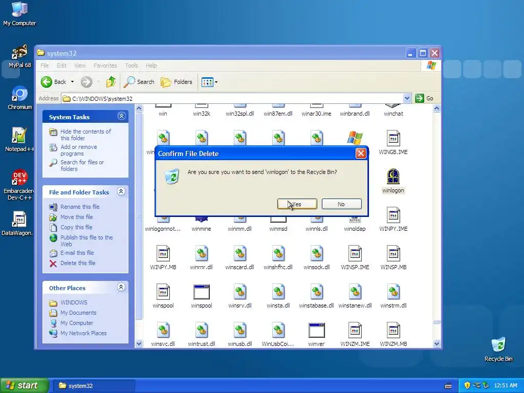Open the Views dropdown button
524x393 pixels.
(209, 82)
